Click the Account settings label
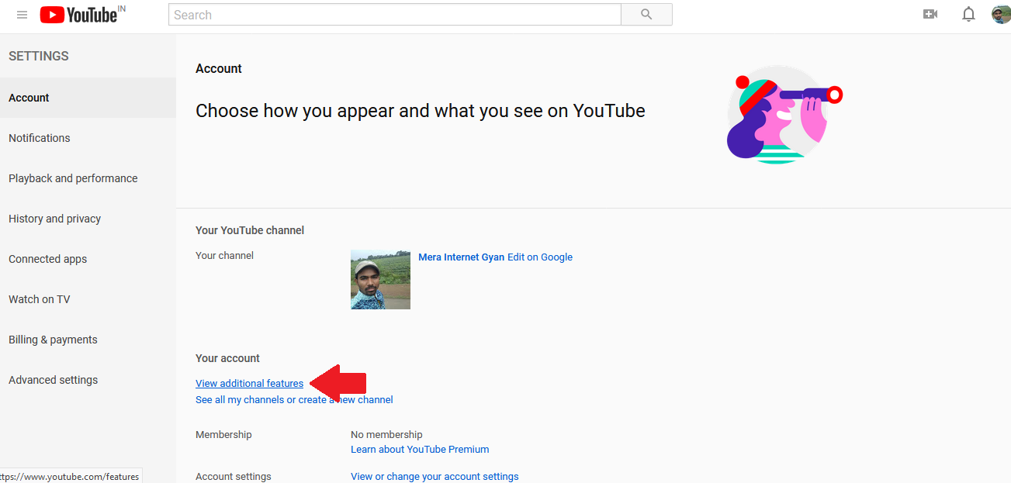Screen dimensions: 1011x483 [234, 477]
